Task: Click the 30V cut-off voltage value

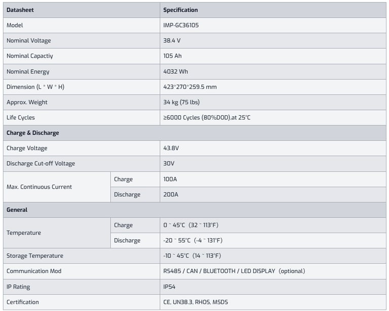Action: (x=169, y=163)
